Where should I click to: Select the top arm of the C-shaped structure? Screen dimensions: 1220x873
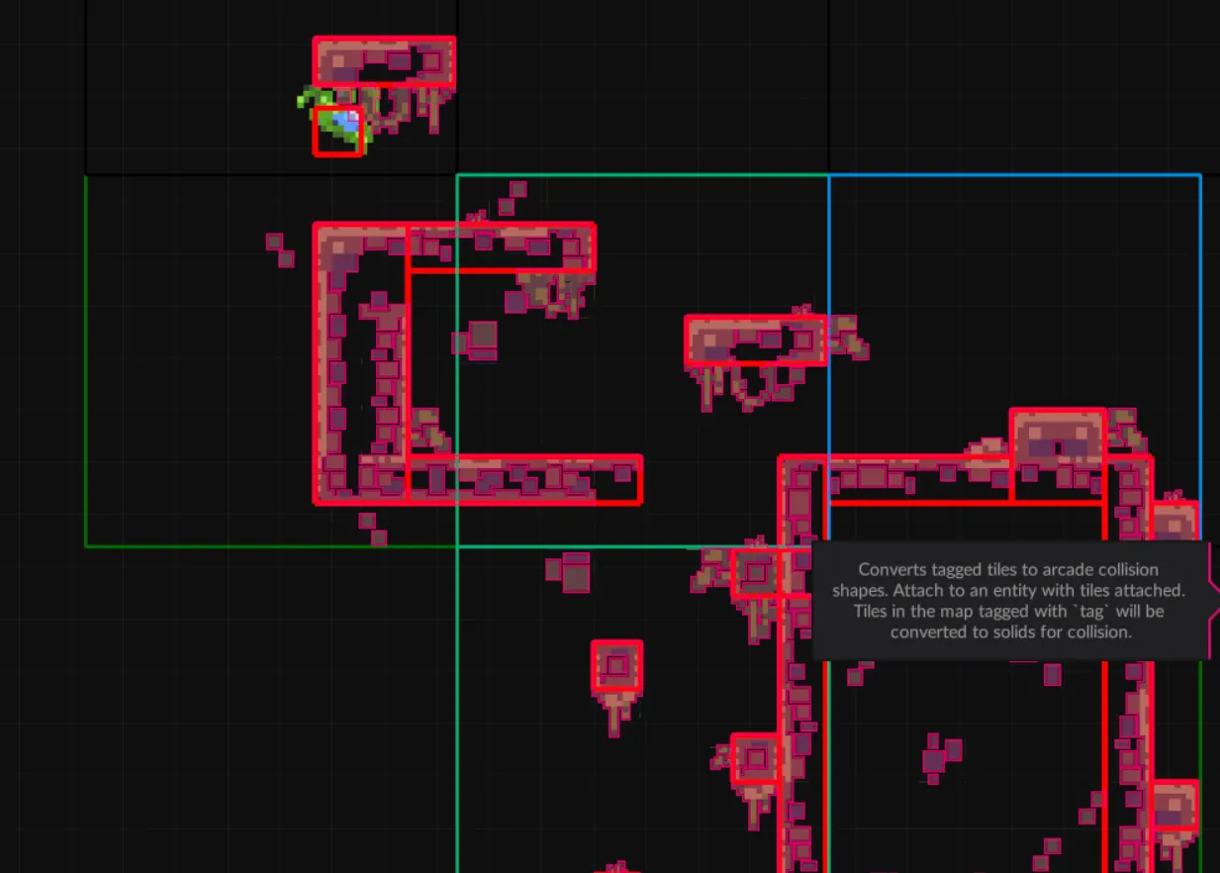tap(500, 246)
